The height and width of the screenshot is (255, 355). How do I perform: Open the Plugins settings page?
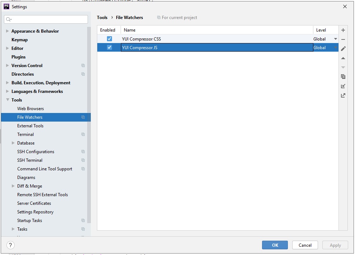(19, 57)
